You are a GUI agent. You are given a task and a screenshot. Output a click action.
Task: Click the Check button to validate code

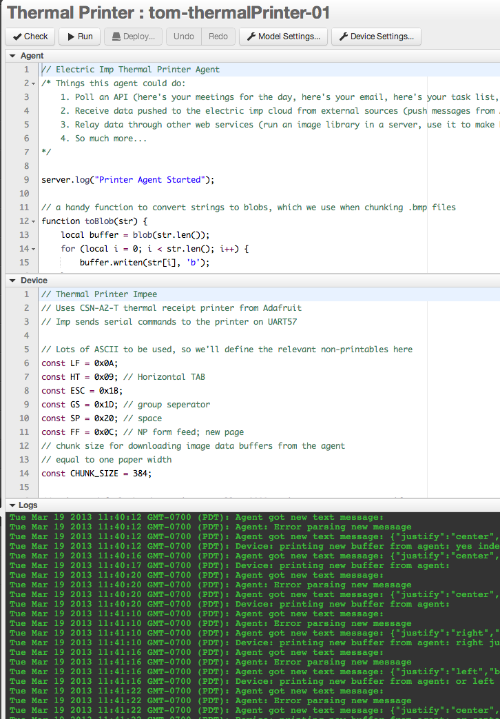tap(30, 37)
